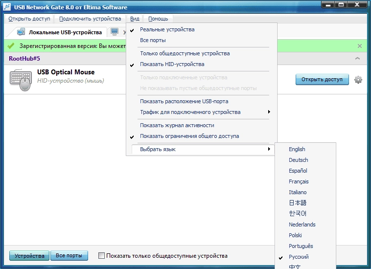
Task: Check 'Показать только общедоступные устройства' checkbox
Action: (101, 255)
